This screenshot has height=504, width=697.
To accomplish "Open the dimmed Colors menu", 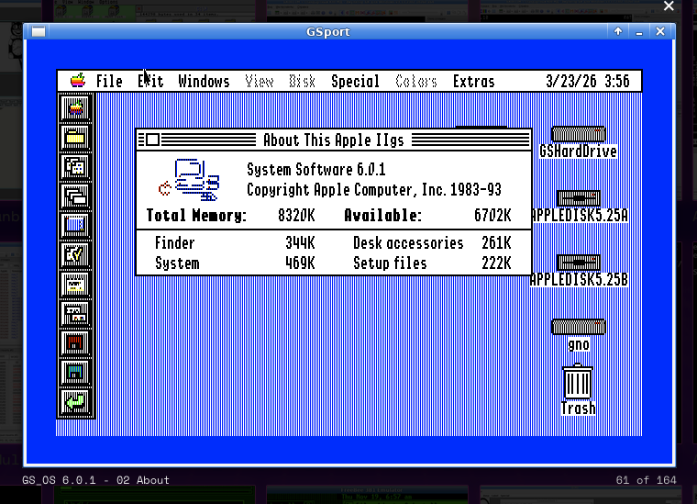I will (416, 82).
